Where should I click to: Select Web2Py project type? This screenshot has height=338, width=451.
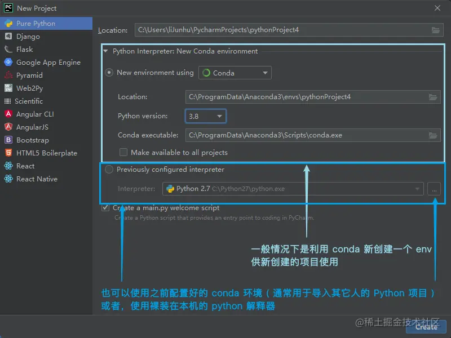(x=46, y=88)
